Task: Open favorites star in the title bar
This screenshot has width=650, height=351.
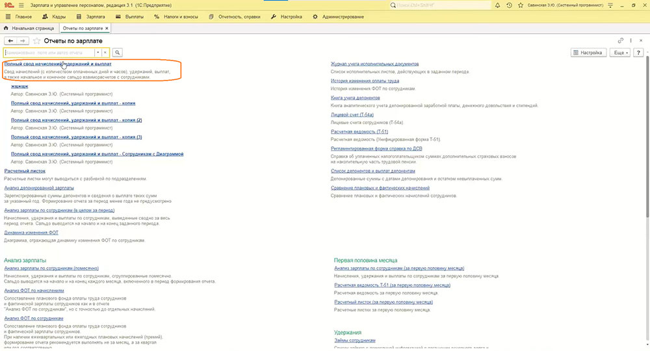Action: click(x=521, y=5)
